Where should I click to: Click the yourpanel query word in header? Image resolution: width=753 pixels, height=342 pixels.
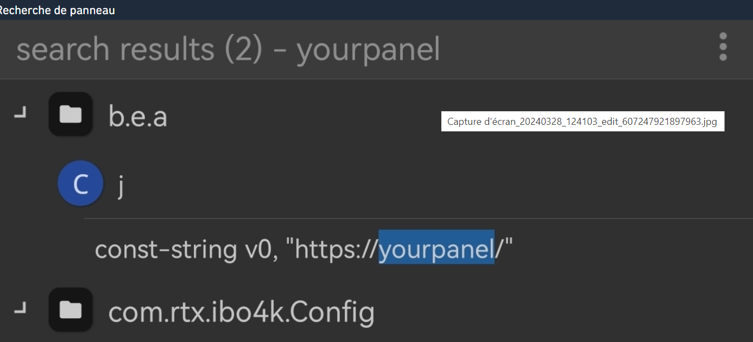coord(368,49)
